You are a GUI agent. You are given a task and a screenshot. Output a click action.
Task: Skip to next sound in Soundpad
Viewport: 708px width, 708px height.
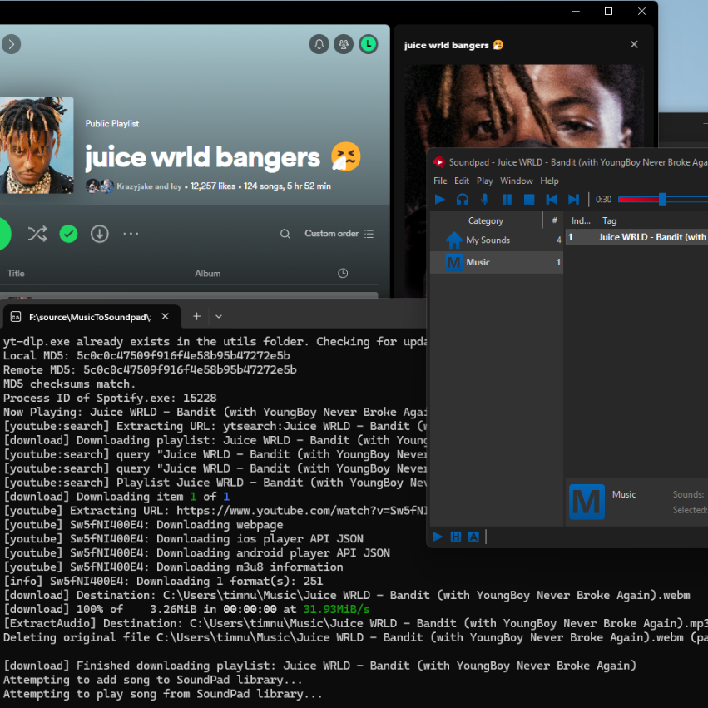573,200
